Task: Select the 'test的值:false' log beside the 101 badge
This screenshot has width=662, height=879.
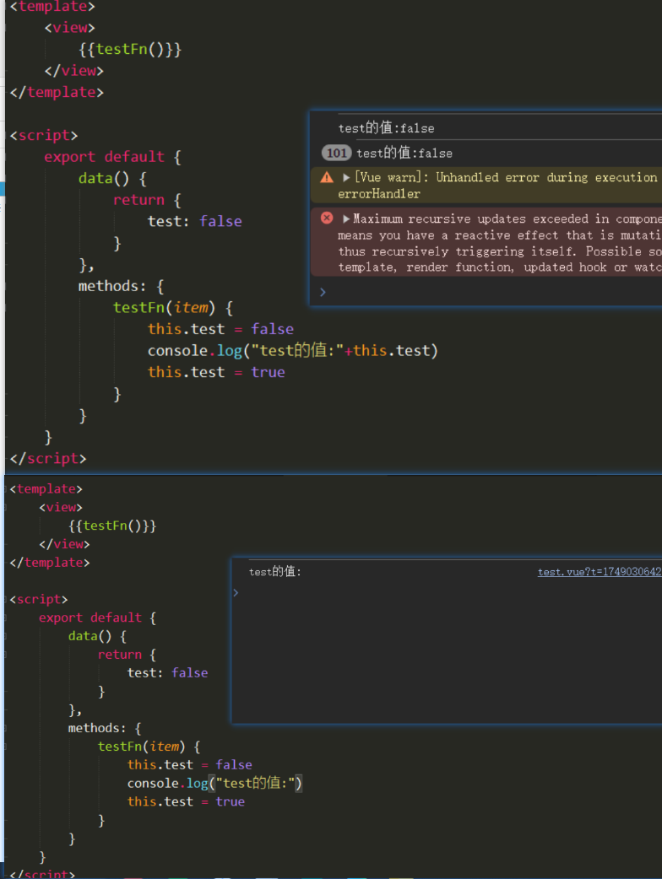Action: pos(404,153)
